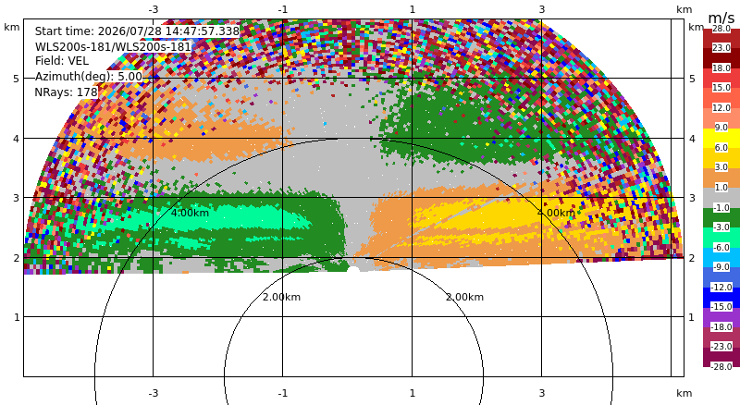The width and height of the screenshot is (740, 405).
Task: Click the gray -1.0 to 1.0 colorbar segment
Action: [721, 198]
